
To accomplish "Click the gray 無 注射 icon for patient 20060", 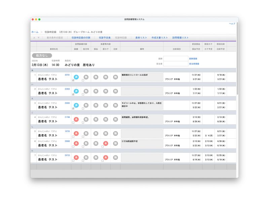I will click(x=115, y=143).
